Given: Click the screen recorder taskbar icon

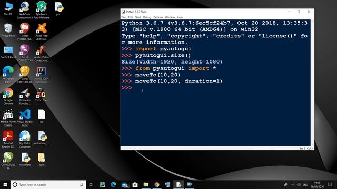Looking at the screenshot, I should [x=190, y=184].
